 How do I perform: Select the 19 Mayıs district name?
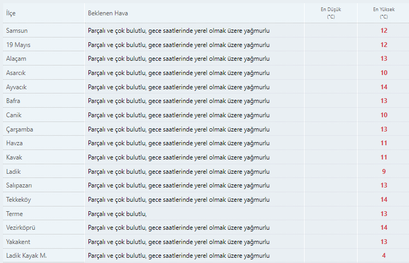[x=18, y=45]
